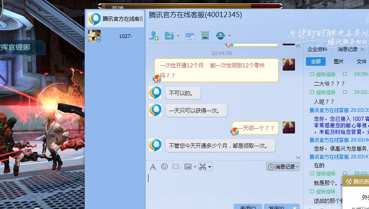Click game label 指挥官缇娜 in background
The height and width of the screenshot is (209, 369).
pyautogui.click(x=15, y=47)
